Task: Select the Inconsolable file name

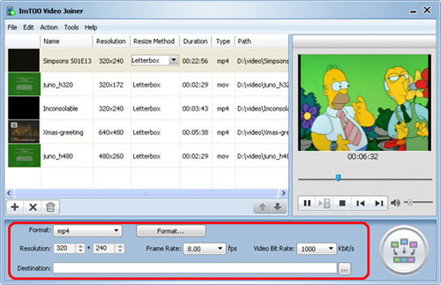Action: coord(60,109)
